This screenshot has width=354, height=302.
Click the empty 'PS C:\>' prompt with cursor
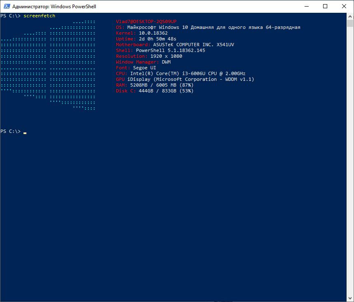coord(13,131)
